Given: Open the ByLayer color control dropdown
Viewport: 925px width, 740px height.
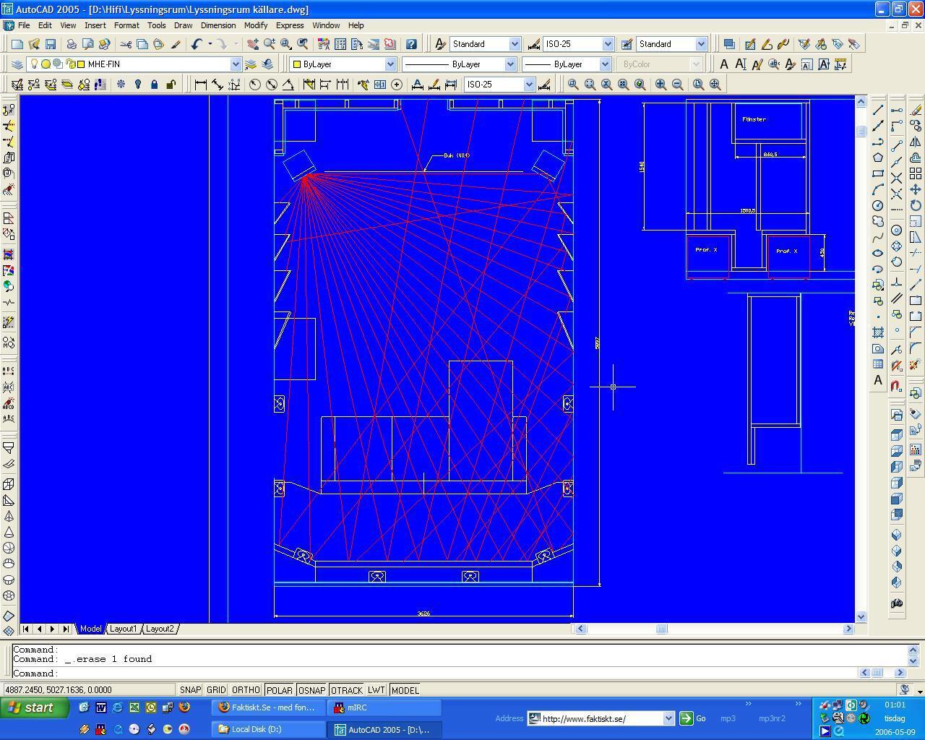Looking at the screenshot, I should [390, 64].
